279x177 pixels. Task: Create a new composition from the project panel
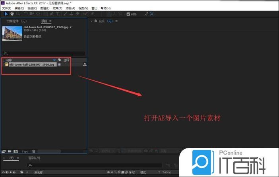(x=15, y=152)
